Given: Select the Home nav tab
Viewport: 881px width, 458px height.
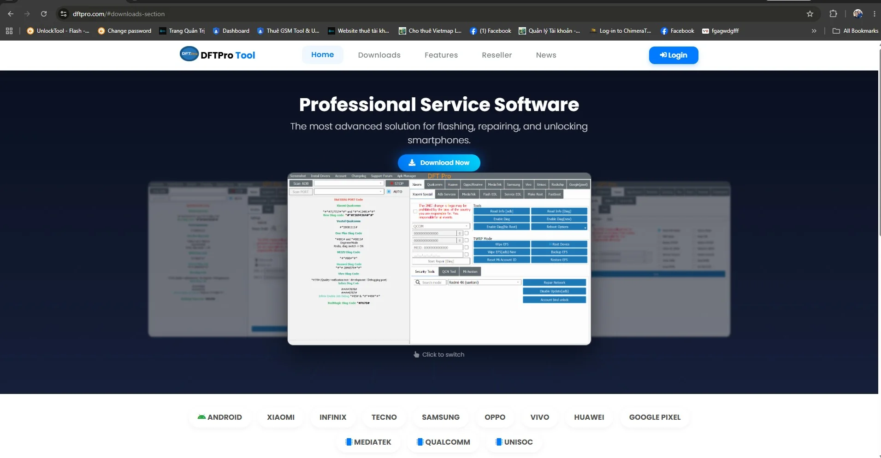Looking at the screenshot, I should pyautogui.click(x=322, y=55).
